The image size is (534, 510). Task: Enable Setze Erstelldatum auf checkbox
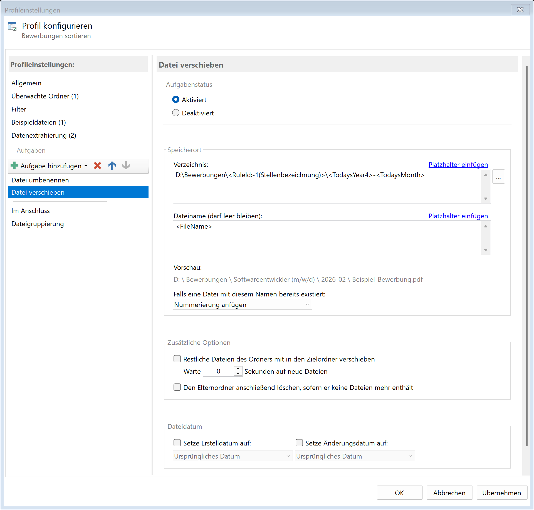click(177, 443)
